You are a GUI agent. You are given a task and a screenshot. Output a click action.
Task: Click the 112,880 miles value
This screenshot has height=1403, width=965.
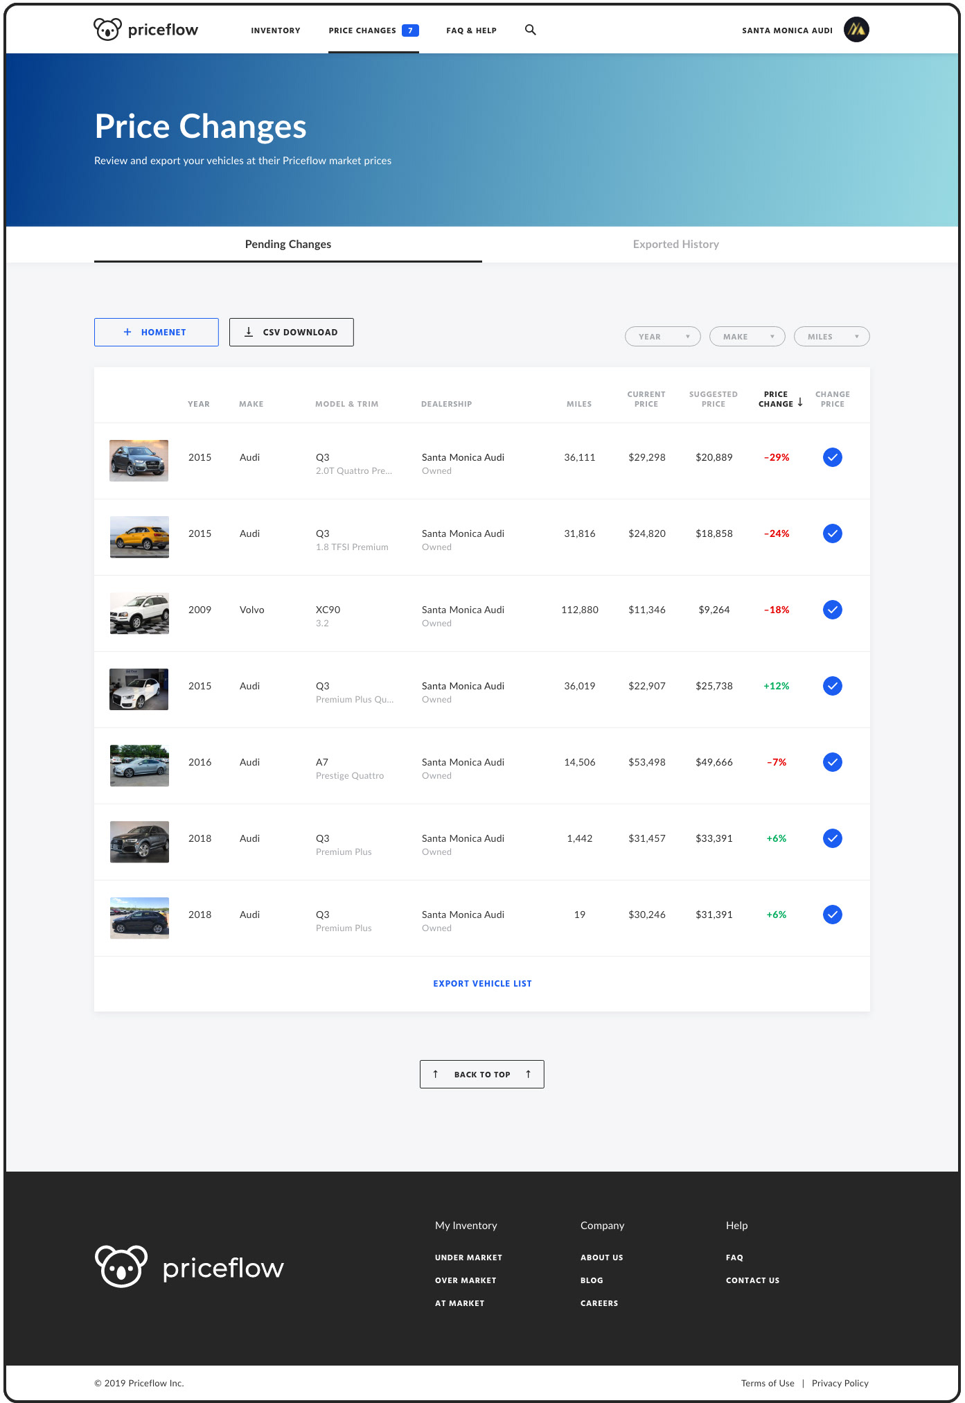coord(580,610)
